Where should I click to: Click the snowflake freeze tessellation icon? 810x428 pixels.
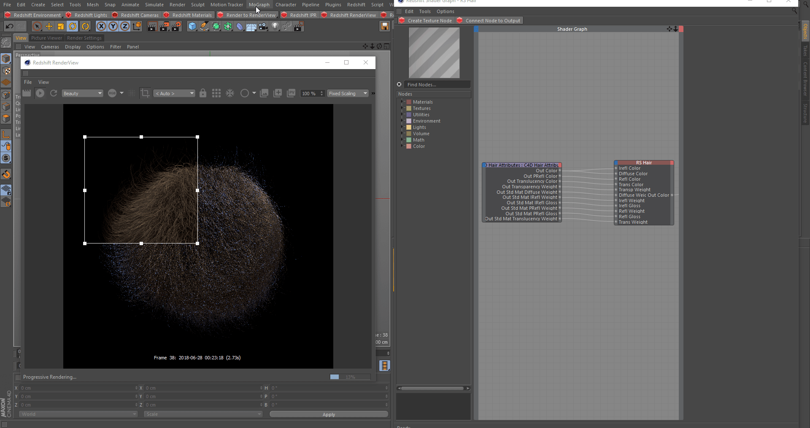click(x=230, y=93)
